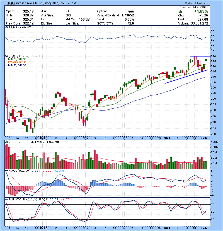
Task: Click the _QQQ (Daily) 327.68 legend
Action: [x=25, y=56]
